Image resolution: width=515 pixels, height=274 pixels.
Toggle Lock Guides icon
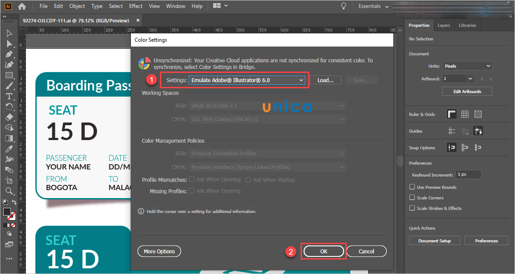[465, 131]
